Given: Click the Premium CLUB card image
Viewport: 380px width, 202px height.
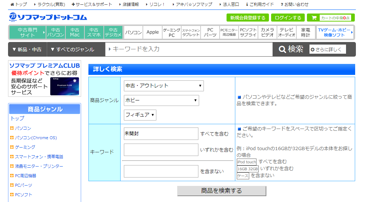Looking at the screenshot, I should click(x=64, y=86).
